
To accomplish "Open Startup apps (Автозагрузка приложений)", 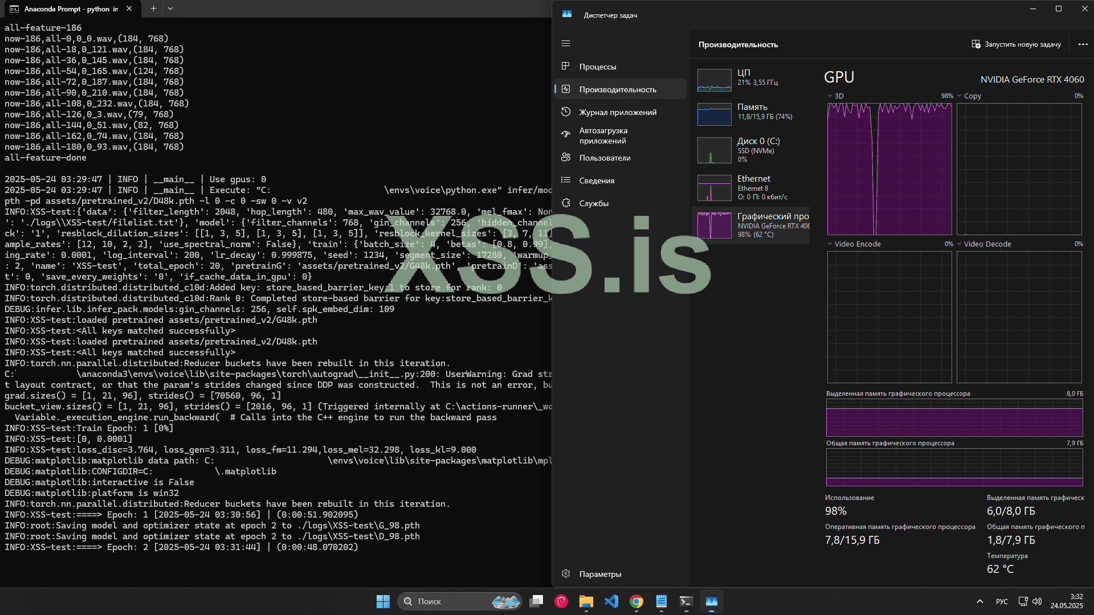I will [x=603, y=136].
